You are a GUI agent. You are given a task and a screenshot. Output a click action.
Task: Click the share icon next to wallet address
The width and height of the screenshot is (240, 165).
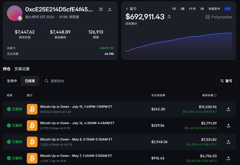tap(110, 9)
